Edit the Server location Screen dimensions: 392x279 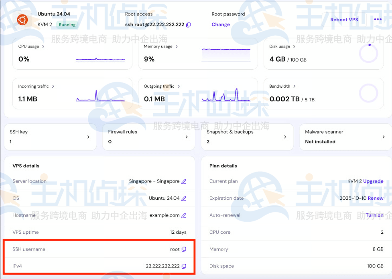[184, 181]
